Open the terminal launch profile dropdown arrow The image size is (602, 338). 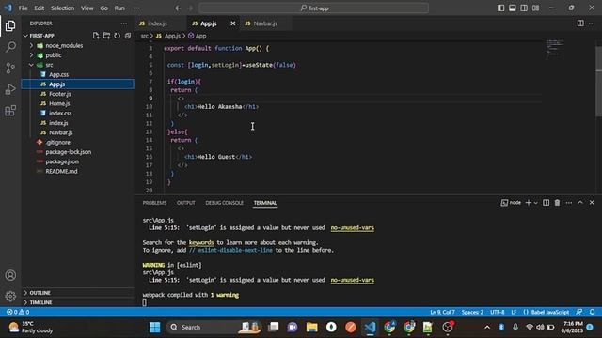click(536, 203)
